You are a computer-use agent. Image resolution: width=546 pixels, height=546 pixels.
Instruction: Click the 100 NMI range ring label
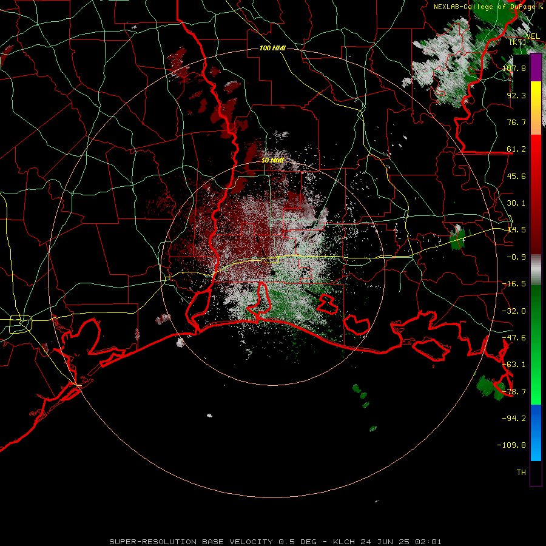(272, 48)
